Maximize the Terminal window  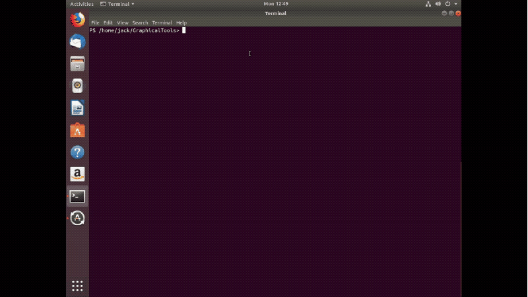coord(451,13)
